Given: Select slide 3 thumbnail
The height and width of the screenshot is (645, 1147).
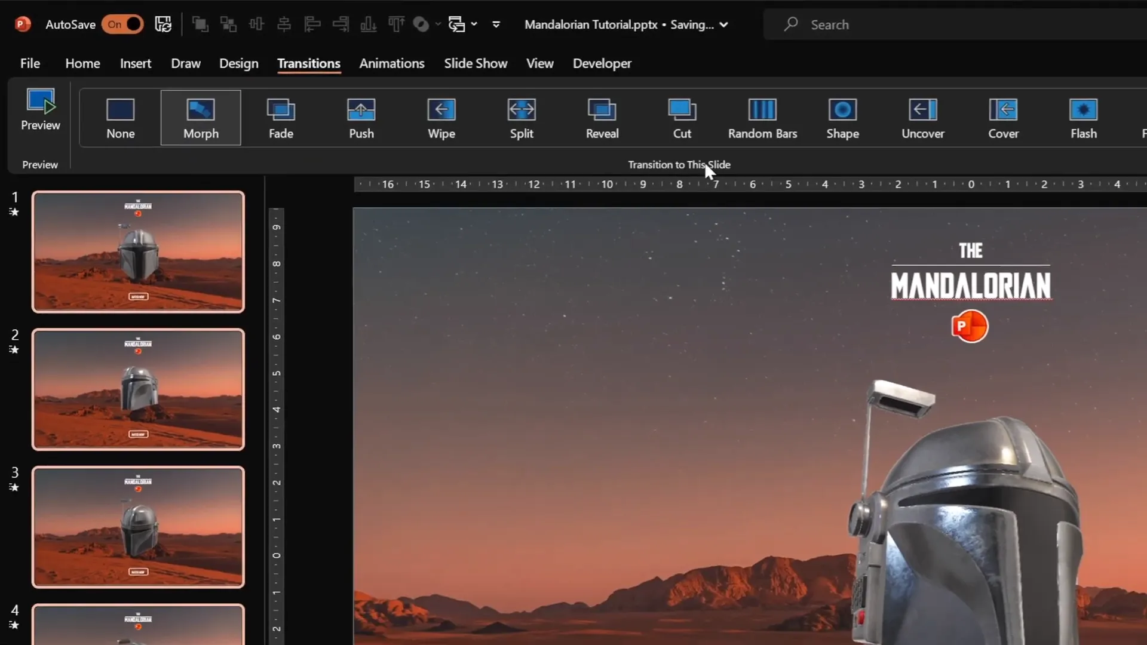Looking at the screenshot, I should [x=138, y=527].
